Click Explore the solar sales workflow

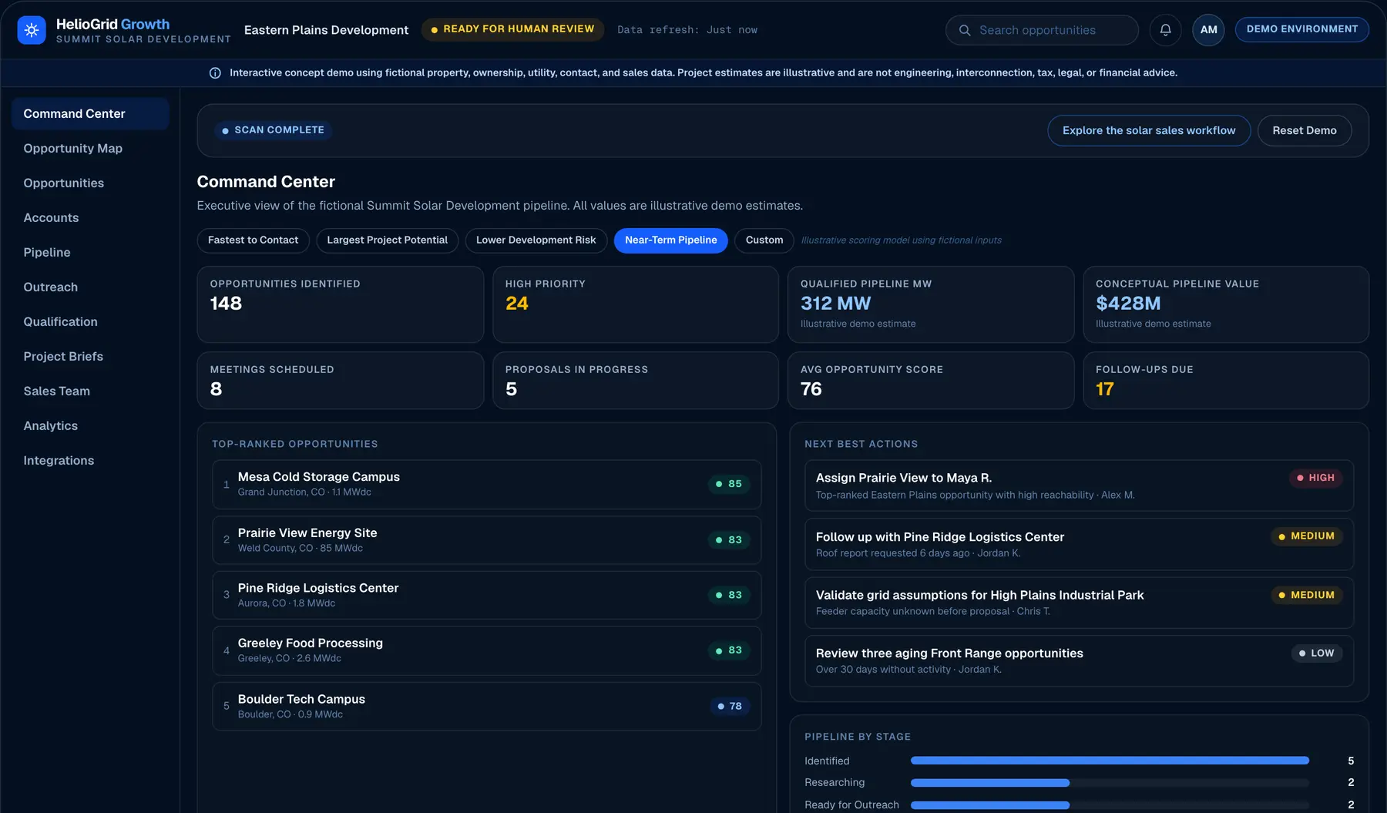(1149, 130)
